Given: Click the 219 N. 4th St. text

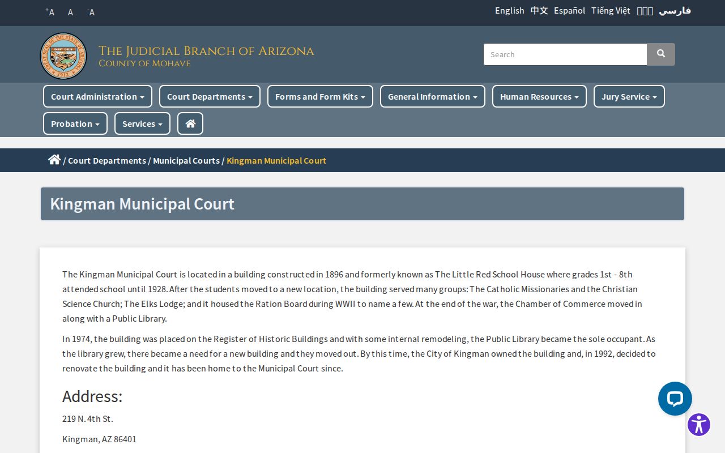Looking at the screenshot, I should tap(88, 419).
